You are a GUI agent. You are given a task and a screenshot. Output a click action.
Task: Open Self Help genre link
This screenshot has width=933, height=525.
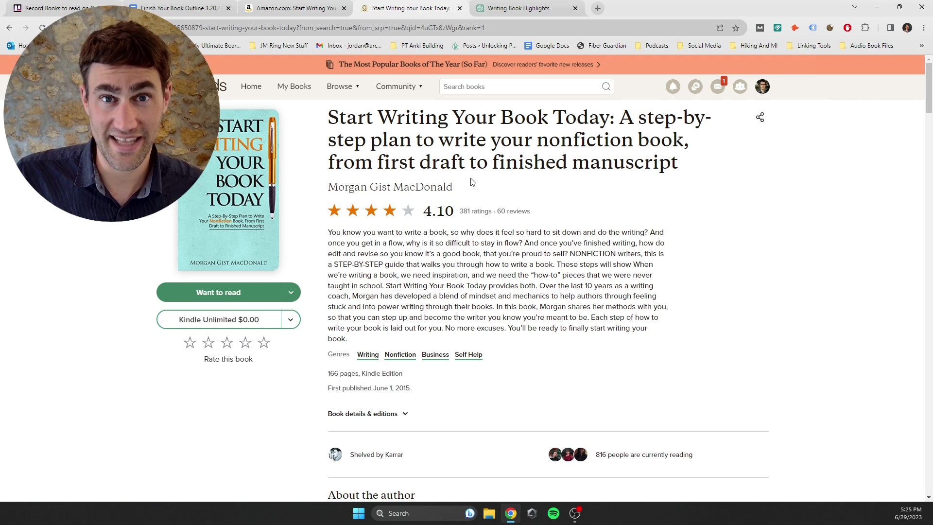[468, 354]
